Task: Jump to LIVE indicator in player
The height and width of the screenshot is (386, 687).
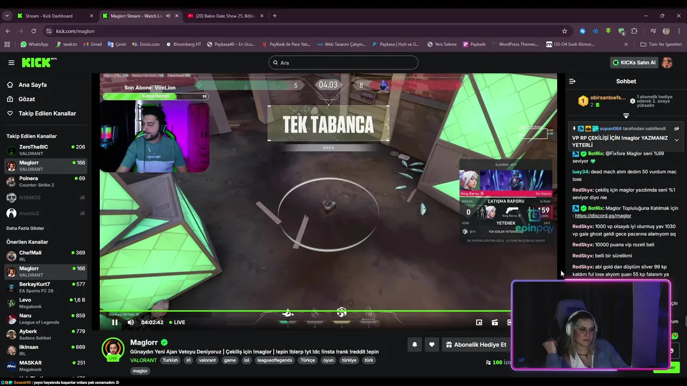Action: (x=177, y=322)
